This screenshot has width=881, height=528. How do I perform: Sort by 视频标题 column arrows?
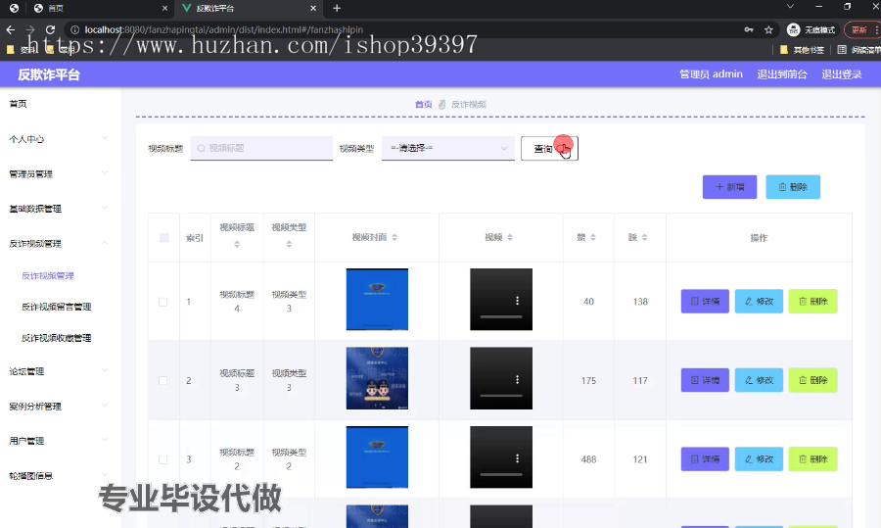click(x=237, y=244)
